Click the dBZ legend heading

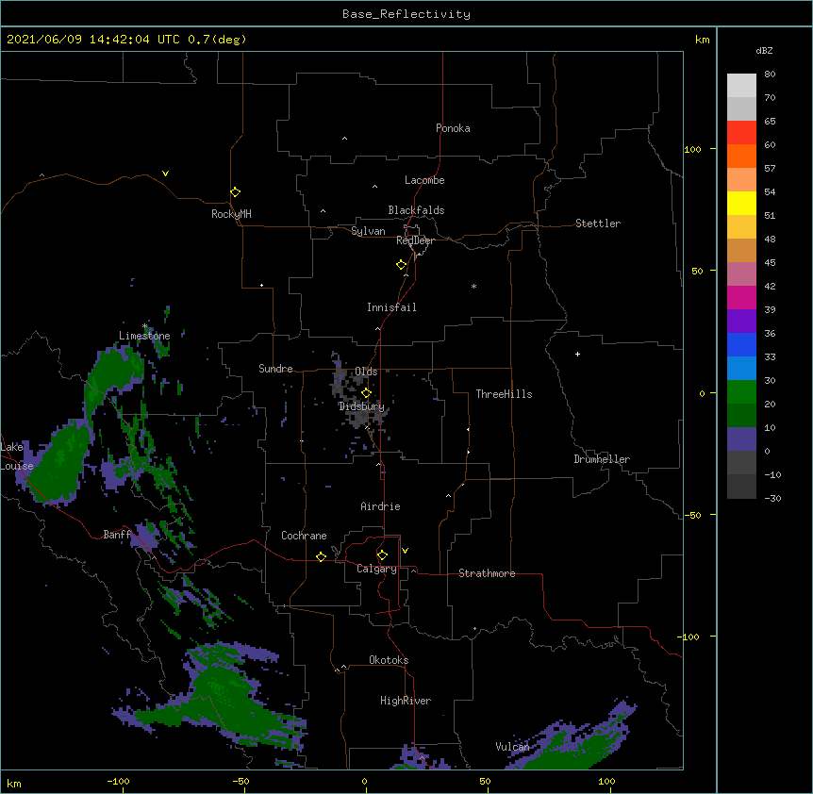(x=764, y=50)
